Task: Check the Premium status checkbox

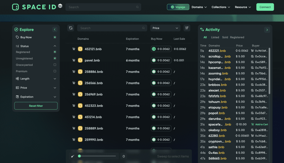Action: [55, 71]
